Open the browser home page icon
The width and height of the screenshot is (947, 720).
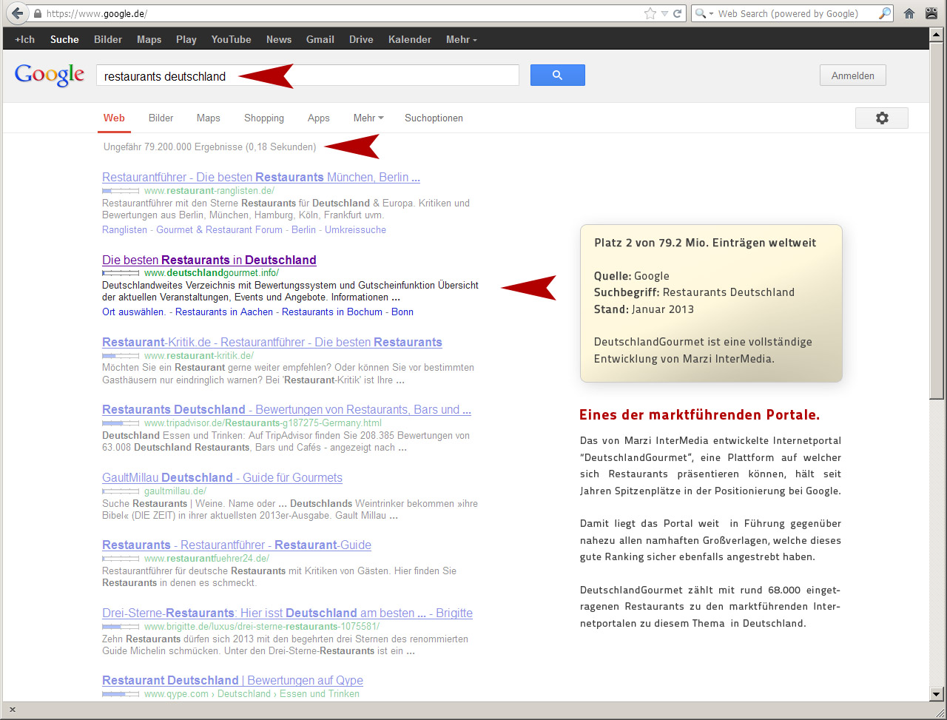click(910, 13)
